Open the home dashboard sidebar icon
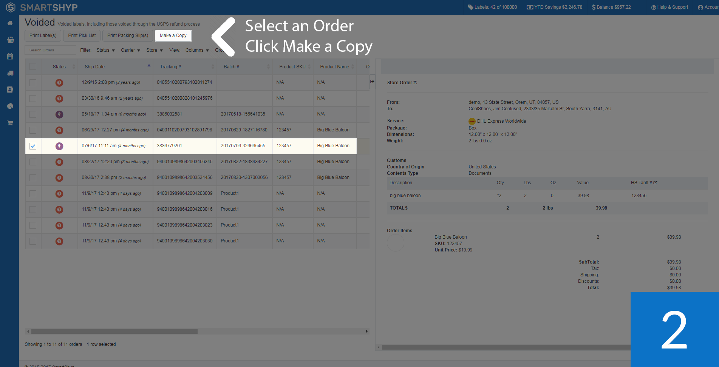The height and width of the screenshot is (367, 719). tap(10, 23)
